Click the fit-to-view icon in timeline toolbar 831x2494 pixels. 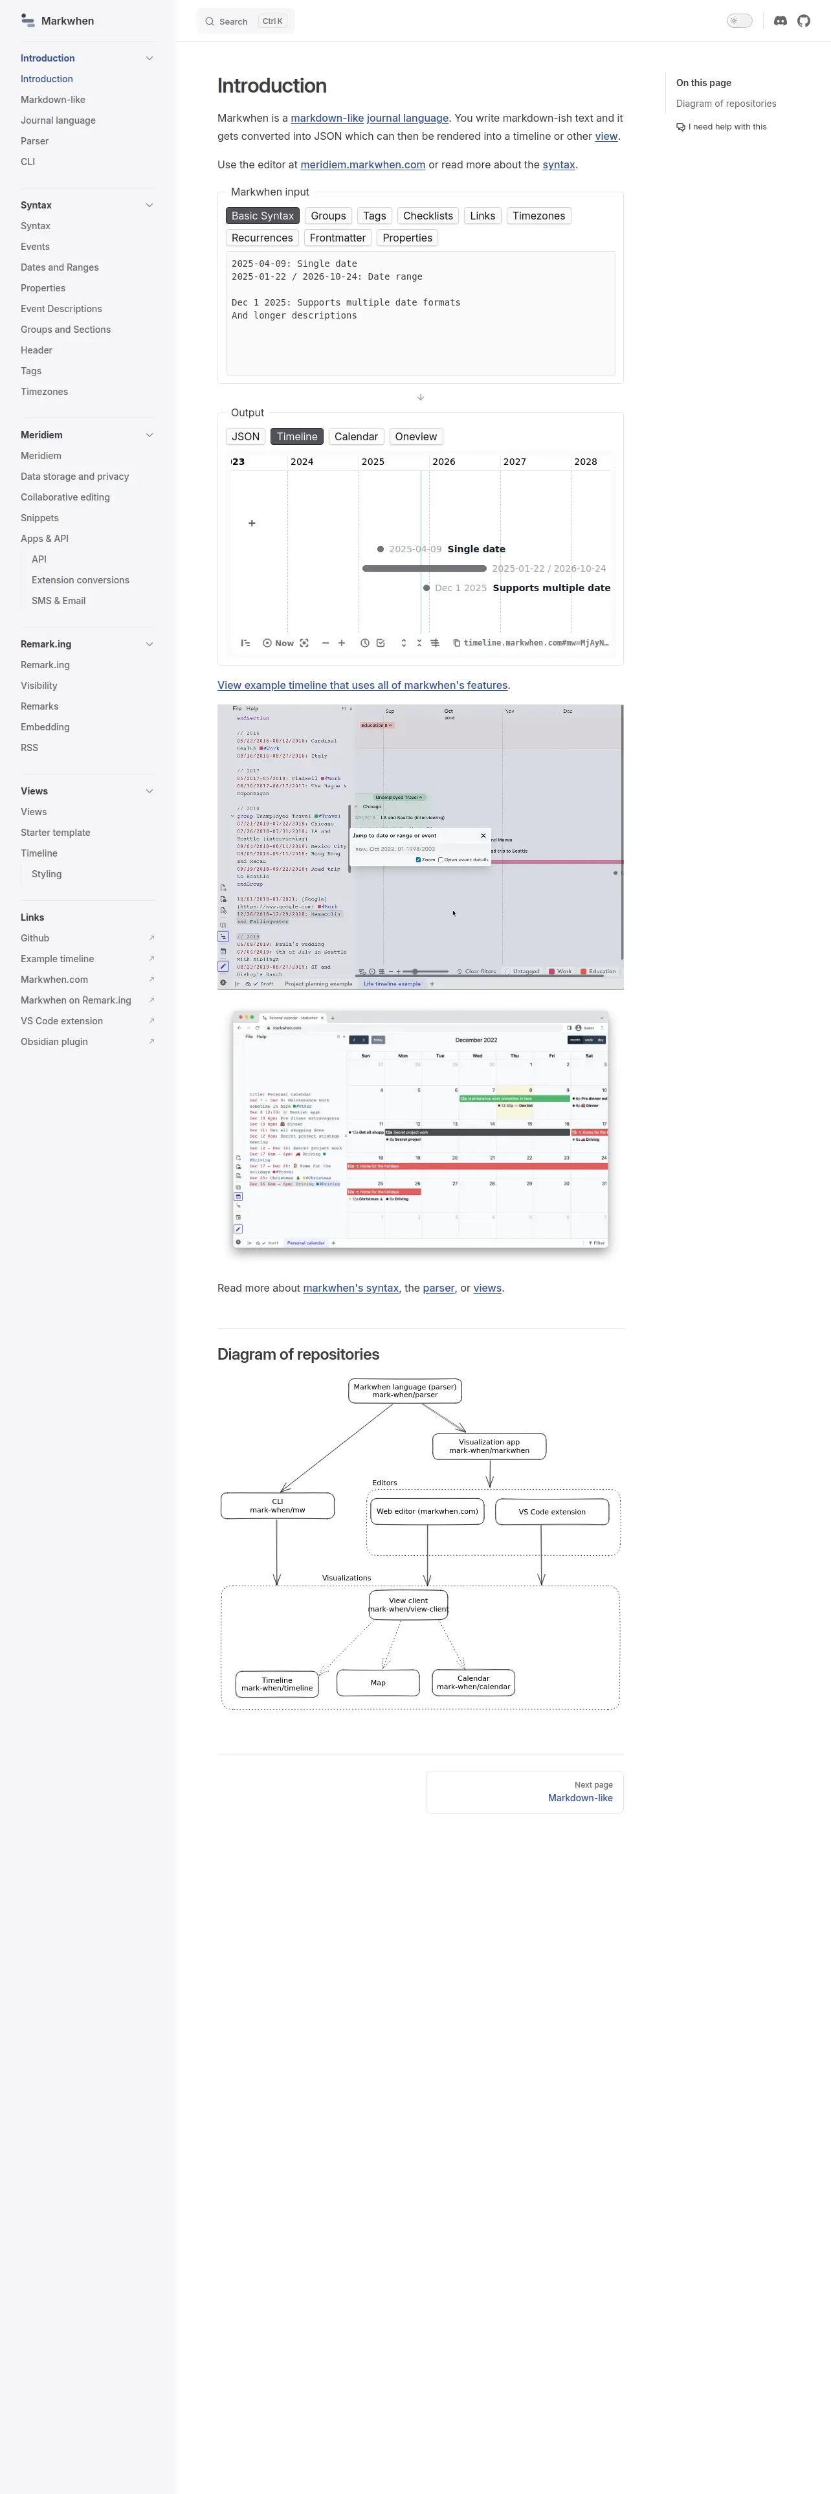pyautogui.click(x=305, y=643)
